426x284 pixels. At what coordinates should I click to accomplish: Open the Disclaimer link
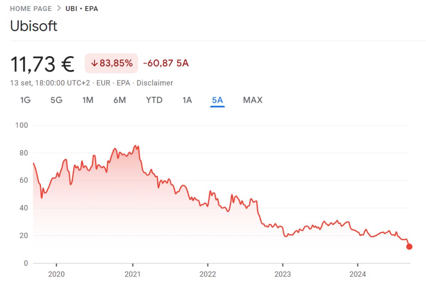155,83
